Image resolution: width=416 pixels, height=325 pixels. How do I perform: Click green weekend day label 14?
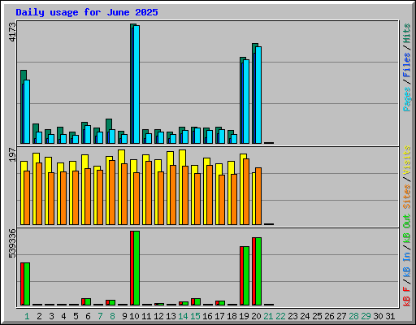coord(183,316)
